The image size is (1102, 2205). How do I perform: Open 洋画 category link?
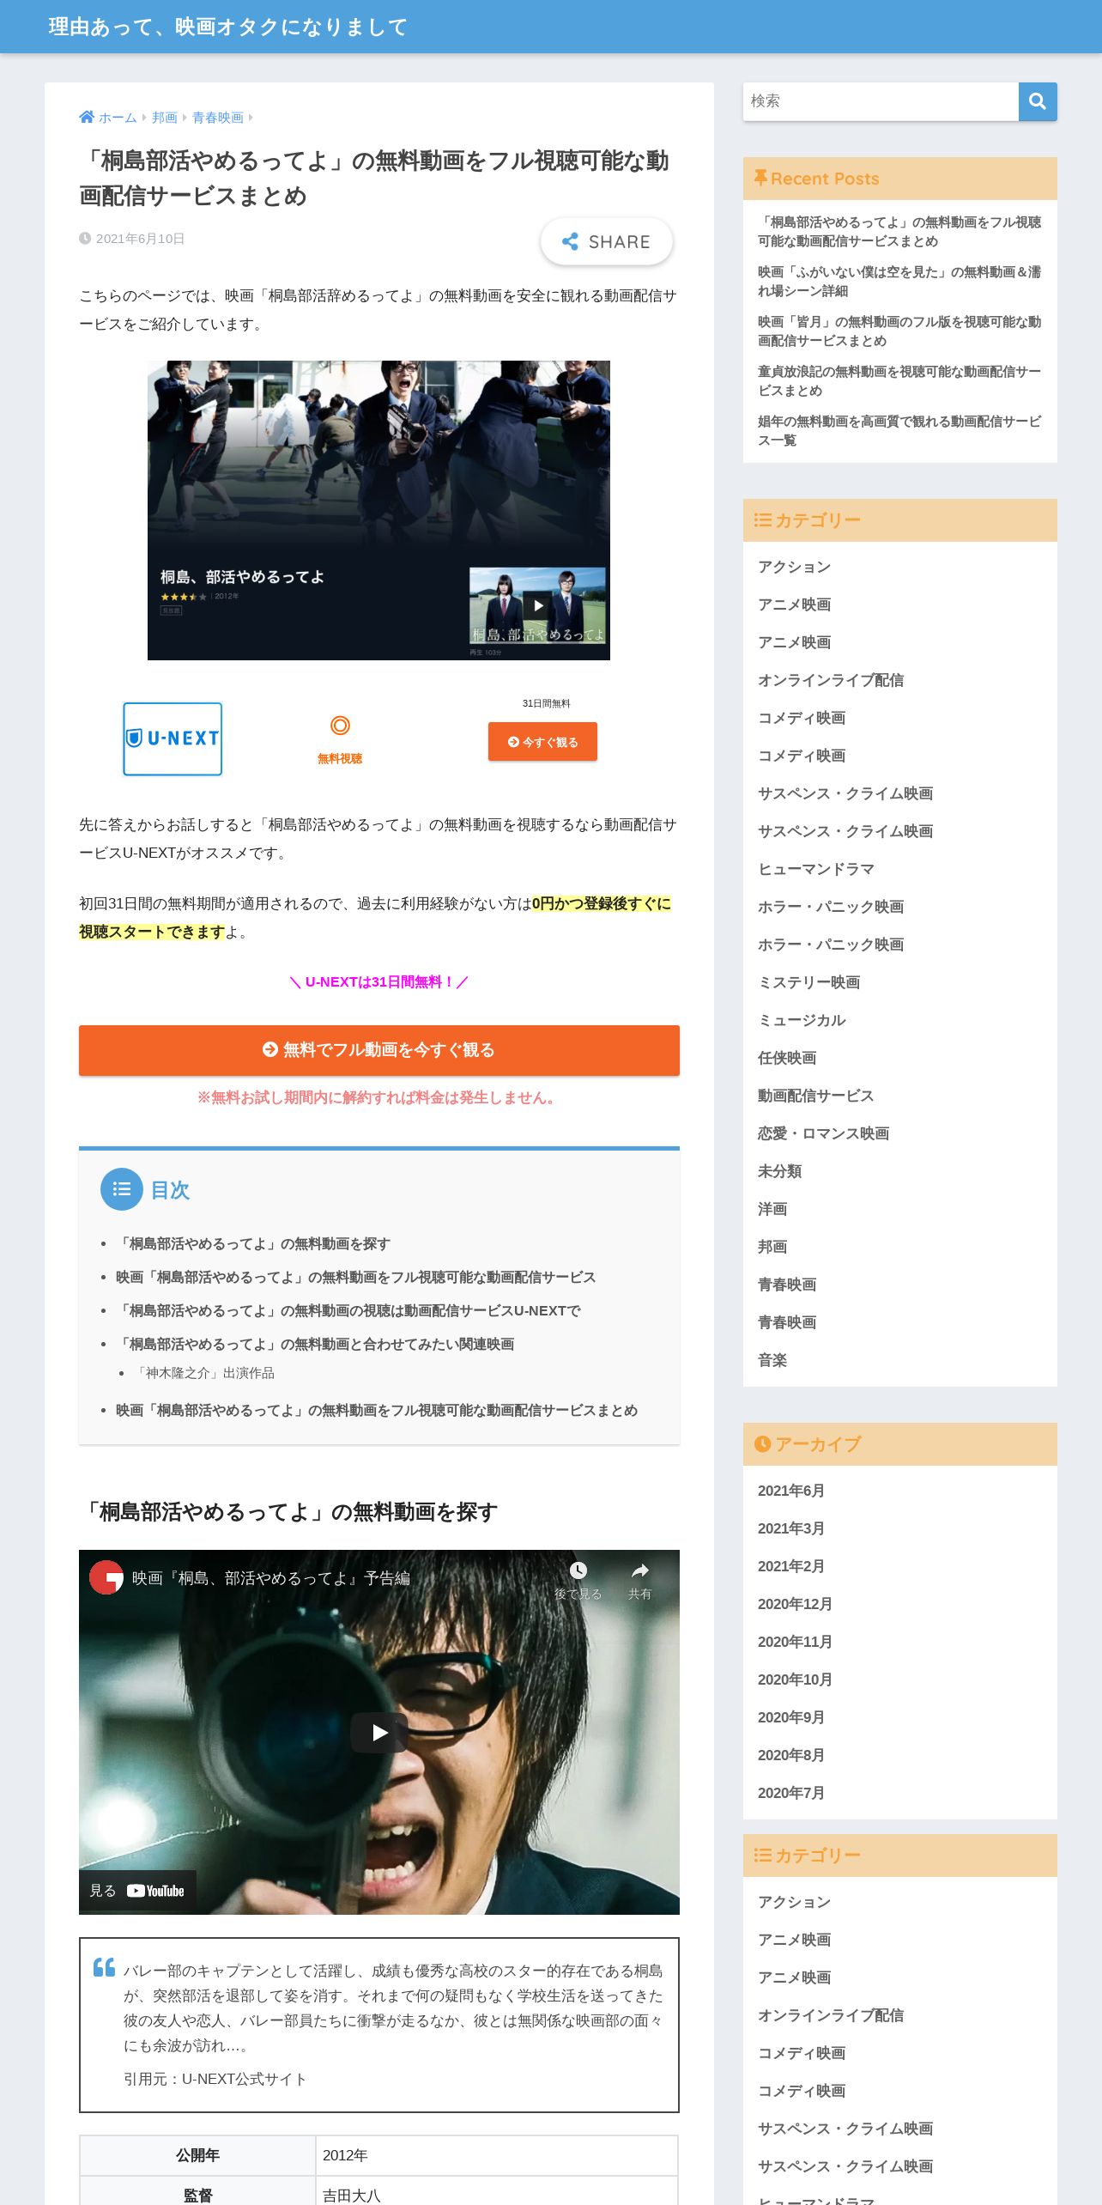tap(772, 1209)
